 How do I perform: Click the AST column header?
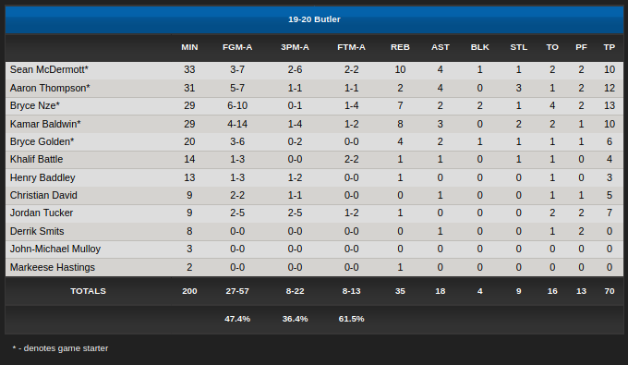click(441, 47)
